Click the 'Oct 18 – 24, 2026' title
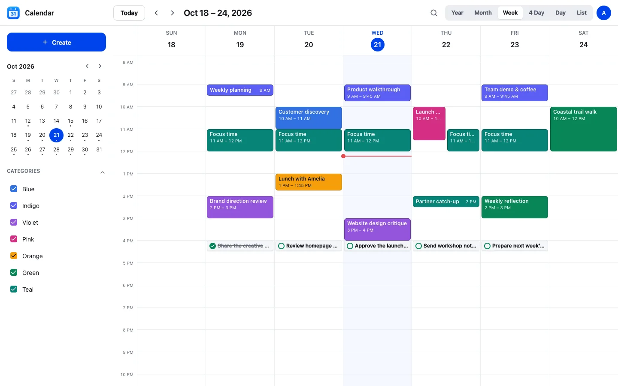Screen dimensions: 618x386 pyautogui.click(x=218, y=13)
